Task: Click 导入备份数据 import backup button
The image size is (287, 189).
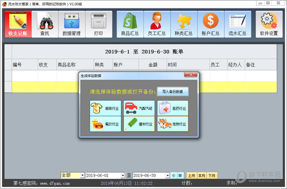Action: click(173, 92)
